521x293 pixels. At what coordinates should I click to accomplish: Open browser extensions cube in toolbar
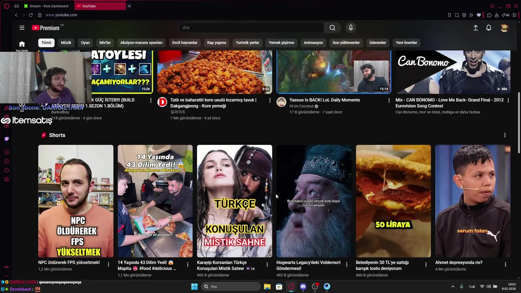[489, 15]
